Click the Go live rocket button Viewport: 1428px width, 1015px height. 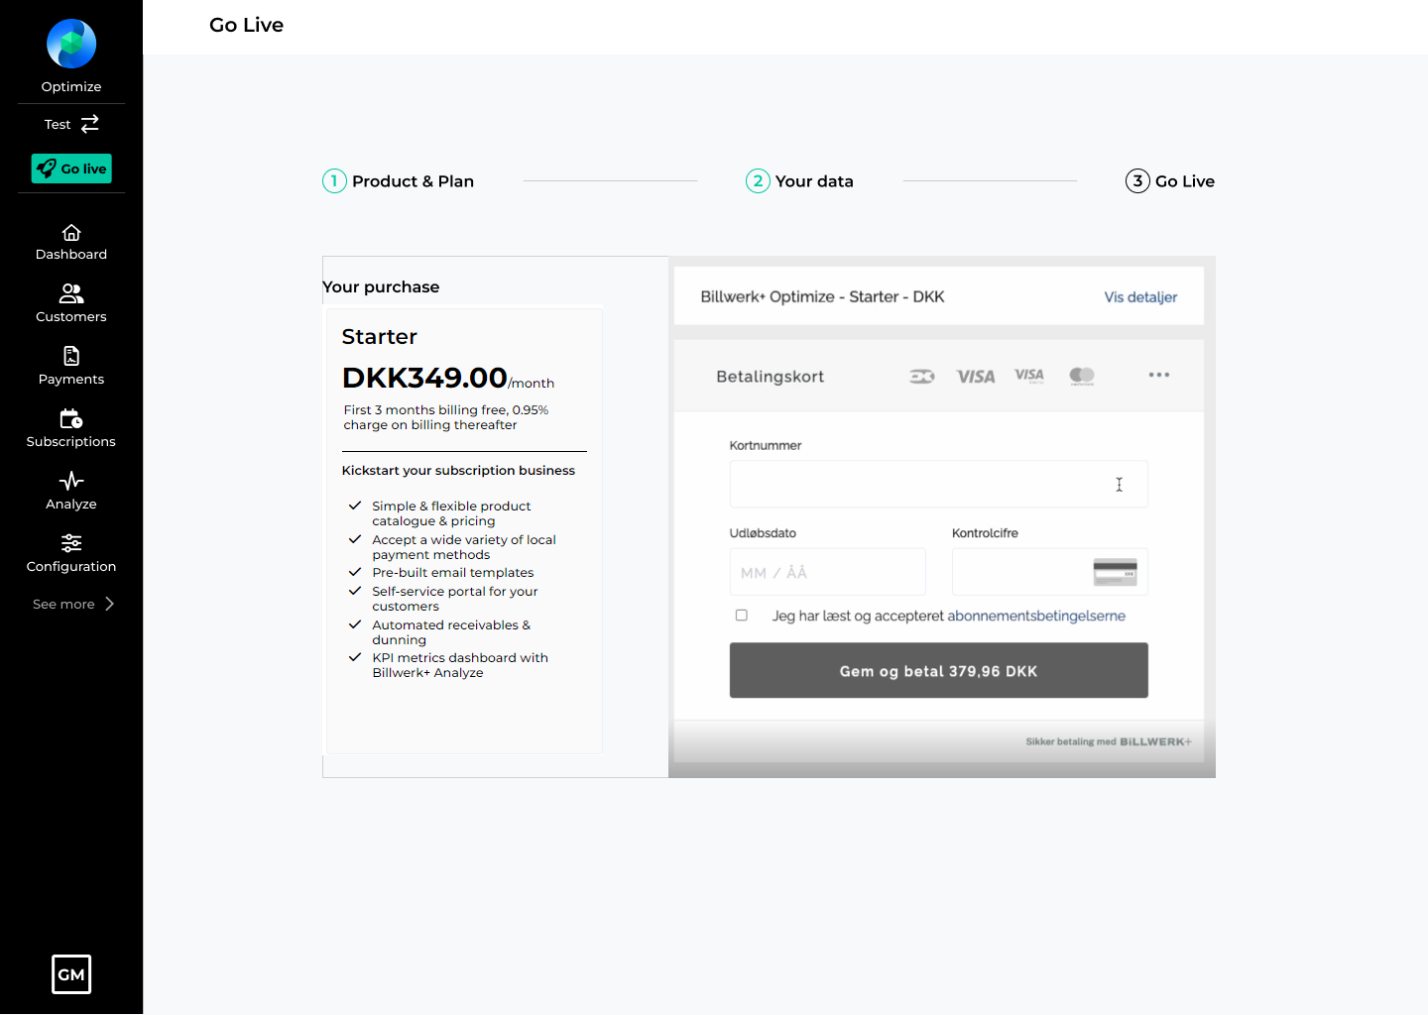(x=71, y=169)
